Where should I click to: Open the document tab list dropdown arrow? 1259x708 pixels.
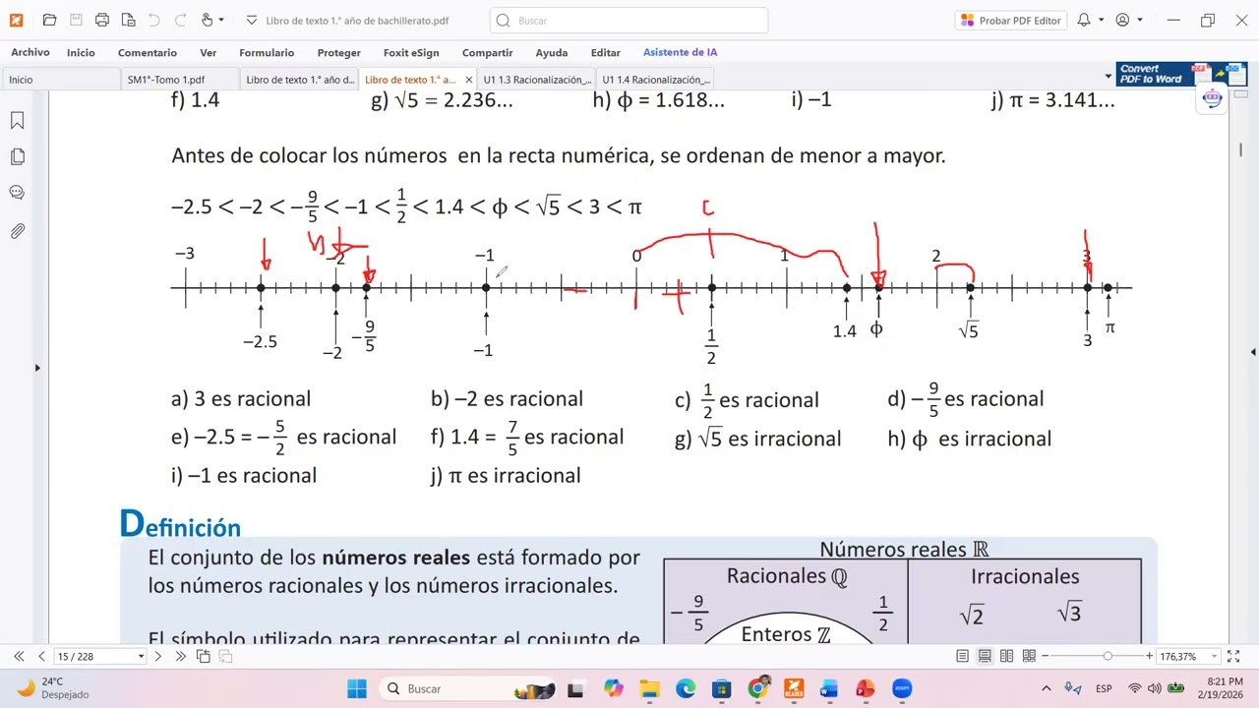[x=1109, y=78]
